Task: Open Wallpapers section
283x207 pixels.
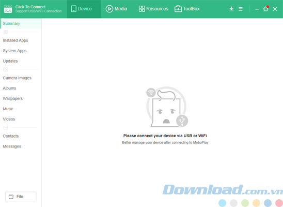Action: [12, 98]
